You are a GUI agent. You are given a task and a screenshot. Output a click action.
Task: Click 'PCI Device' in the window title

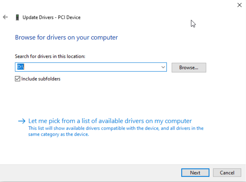pyautogui.click(x=69, y=17)
